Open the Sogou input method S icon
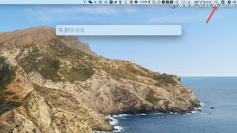 [x=223, y=2]
